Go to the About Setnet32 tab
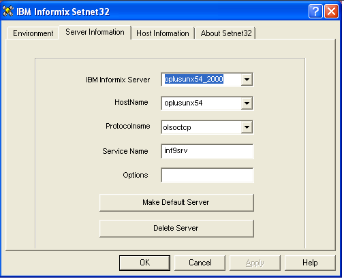 click(x=226, y=33)
